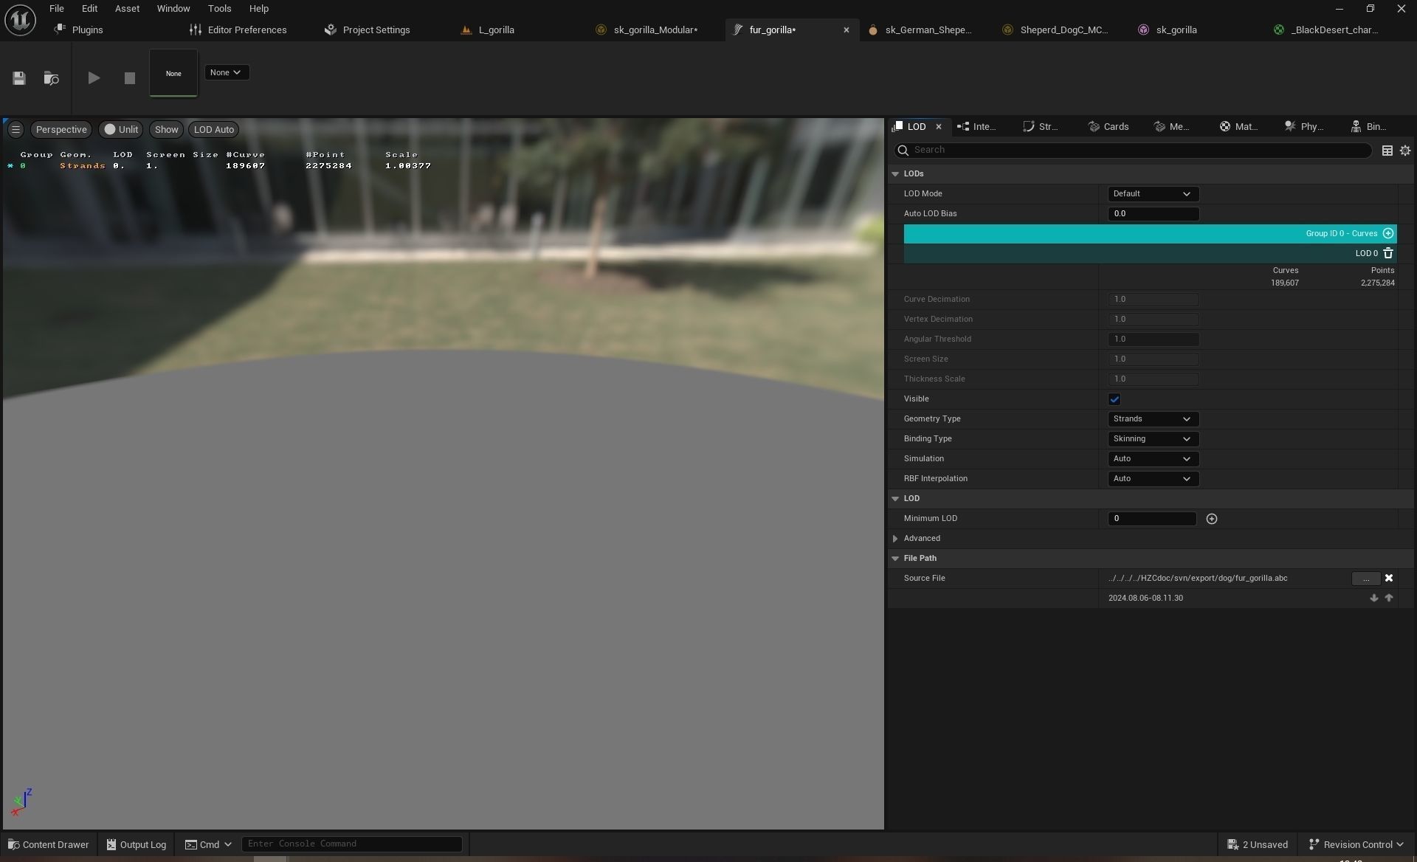Open the Geometry Type dropdown
Screen dimensions: 1417x862
1152,419
